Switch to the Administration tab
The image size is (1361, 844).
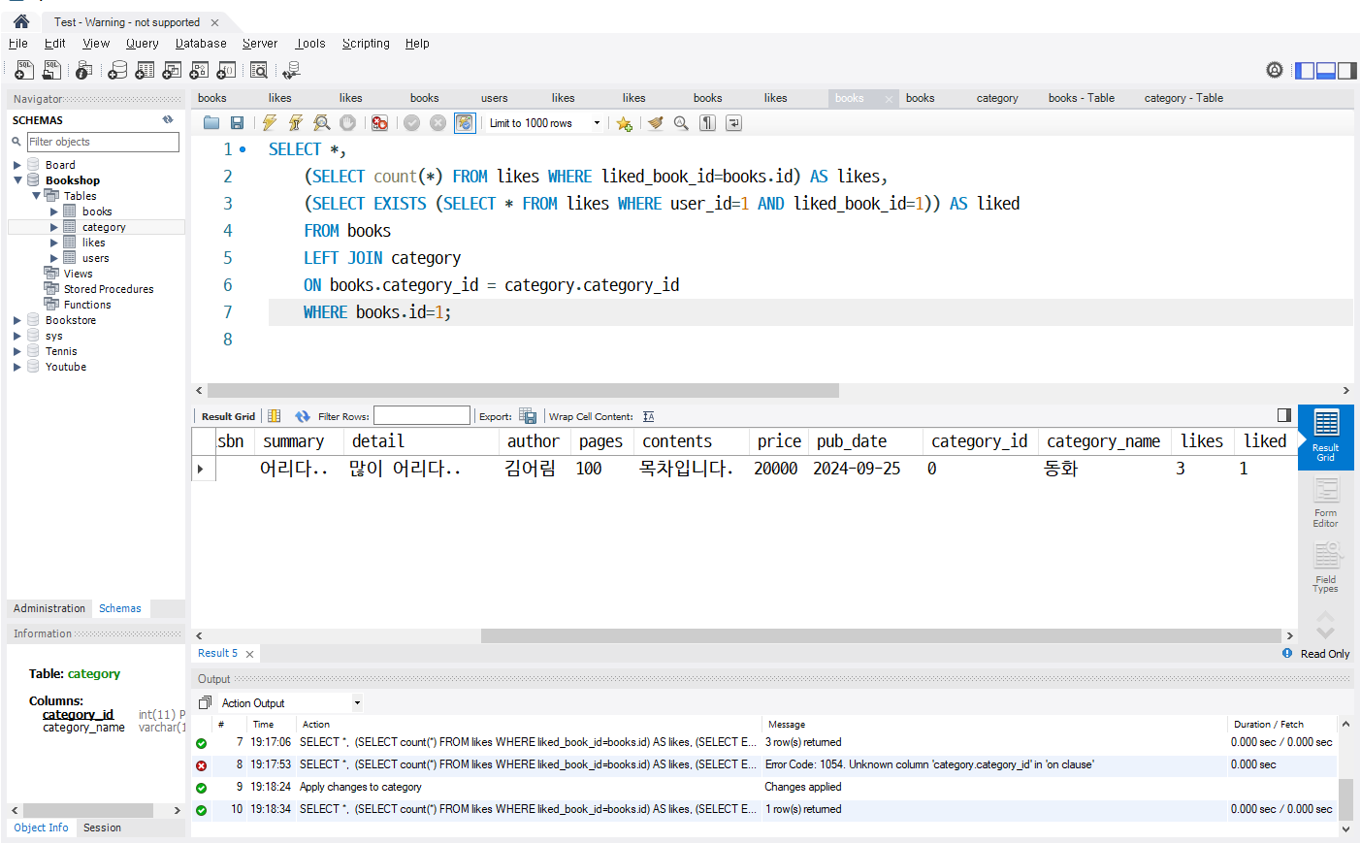coord(49,608)
